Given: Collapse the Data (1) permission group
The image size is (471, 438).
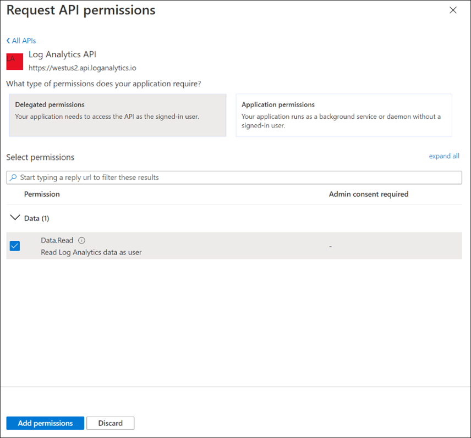Looking at the screenshot, I should coord(15,218).
